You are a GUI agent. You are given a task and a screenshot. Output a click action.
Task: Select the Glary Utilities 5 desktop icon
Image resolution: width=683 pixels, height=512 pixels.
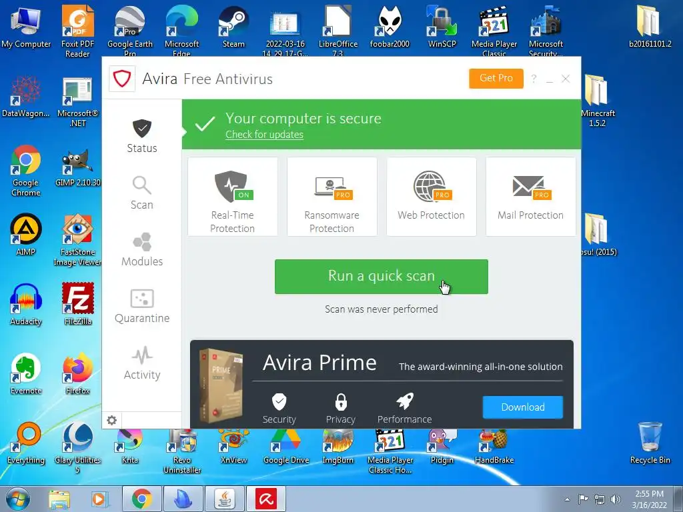77,447
